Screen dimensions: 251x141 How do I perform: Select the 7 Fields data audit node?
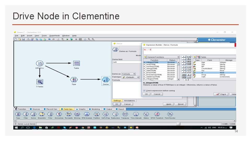click(x=40, y=82)
